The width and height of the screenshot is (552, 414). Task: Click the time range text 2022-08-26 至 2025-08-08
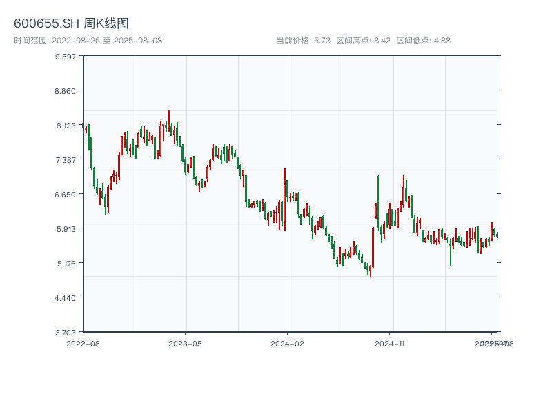coord(88,41)
